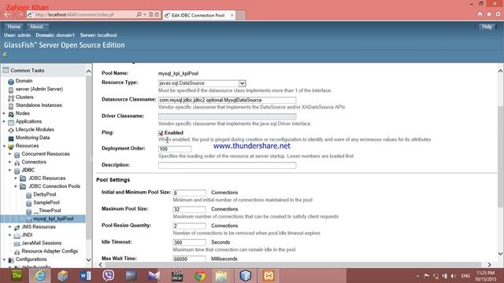The width and height of the screenshot is (504, 283).
Task: Click the Initial and Minimum Pool Size field
Action: click(189, 193)
